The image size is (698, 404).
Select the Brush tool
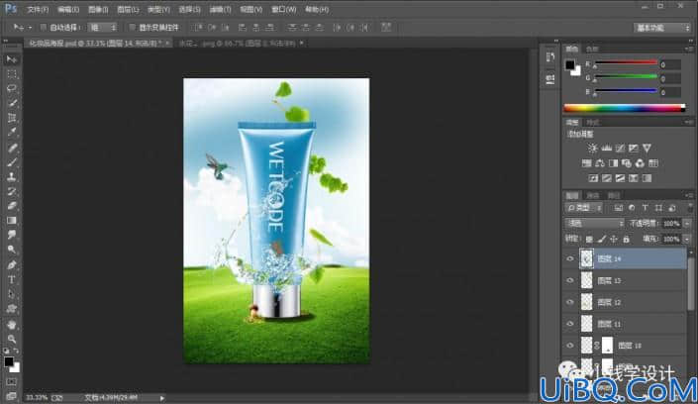(x=12, y=161)
